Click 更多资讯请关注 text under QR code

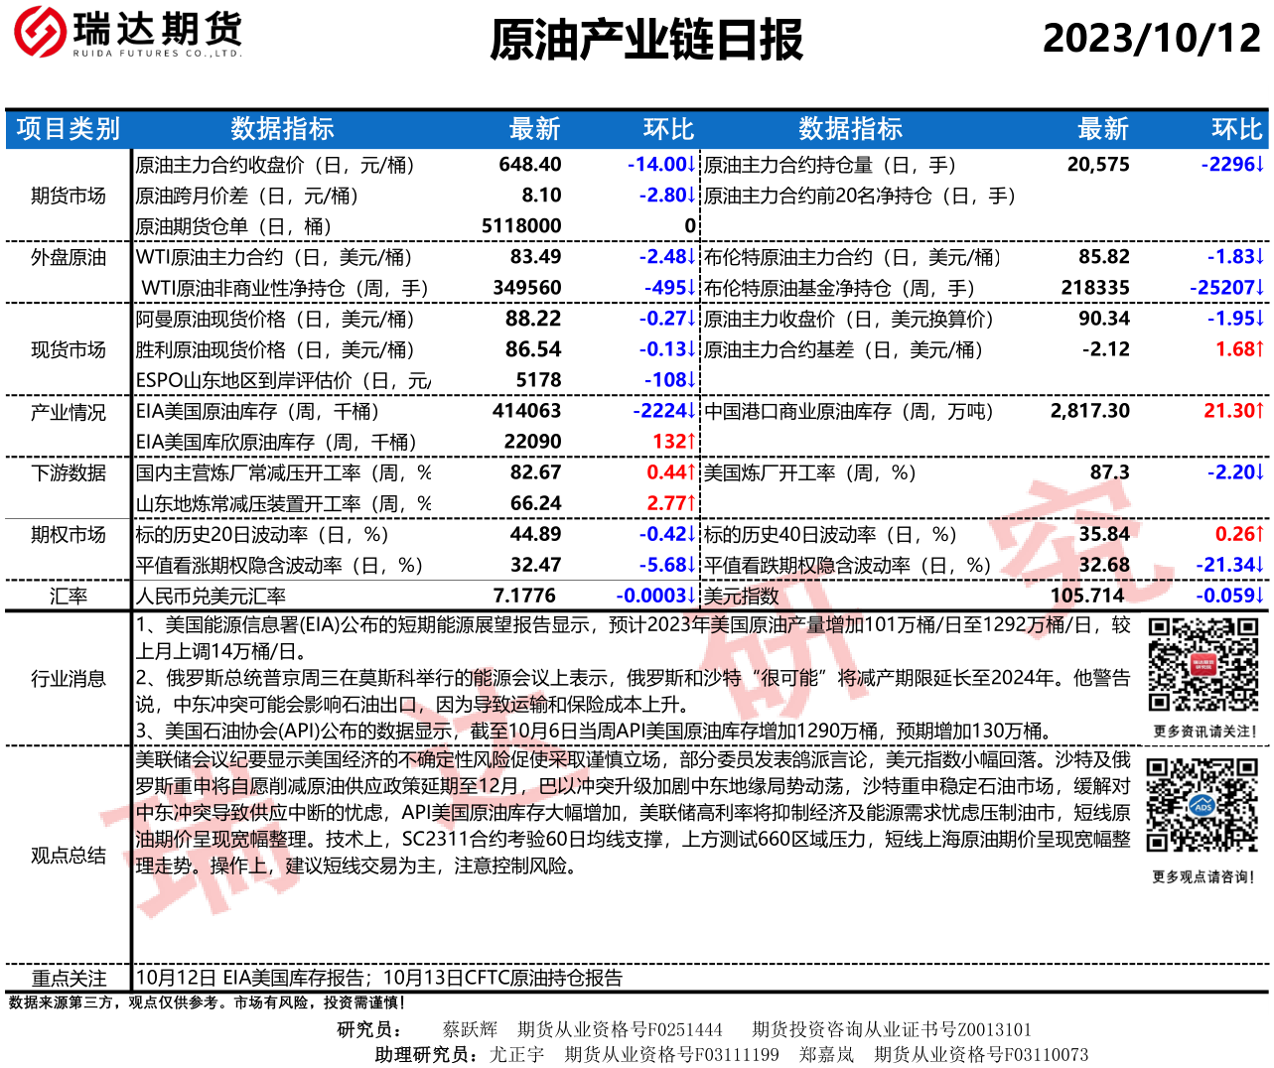(x=1204, y=732)
